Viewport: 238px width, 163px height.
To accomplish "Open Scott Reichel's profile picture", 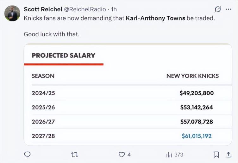I will coord(12,13).
